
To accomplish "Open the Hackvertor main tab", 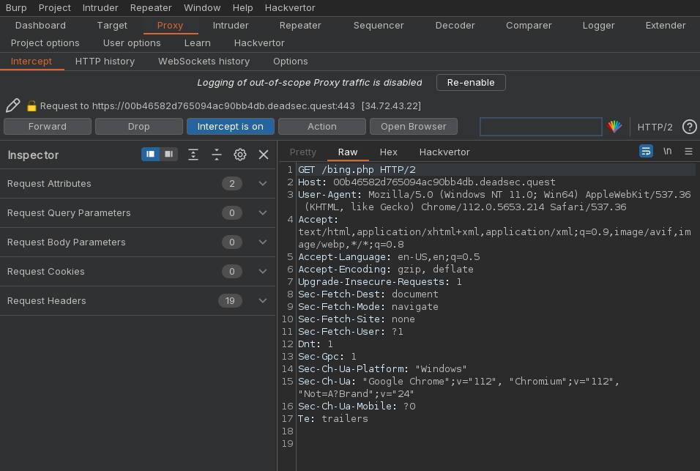I will (259, 43).
